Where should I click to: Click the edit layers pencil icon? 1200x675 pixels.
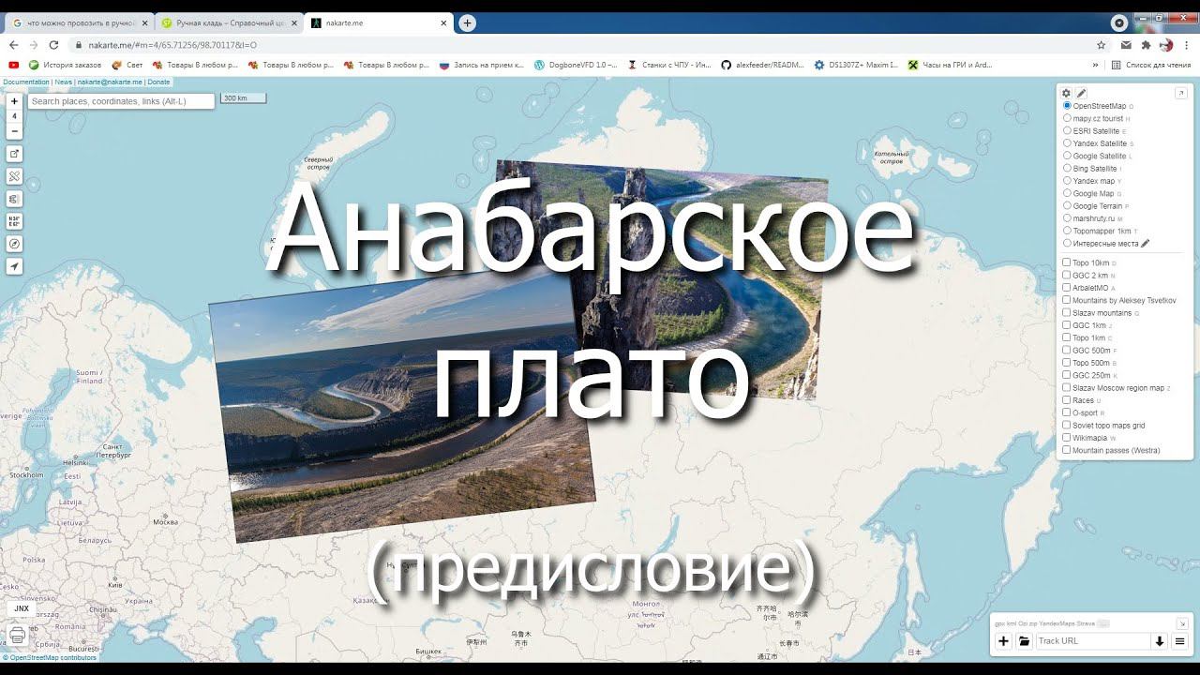pyautogui.click(x=1081, y=93)
